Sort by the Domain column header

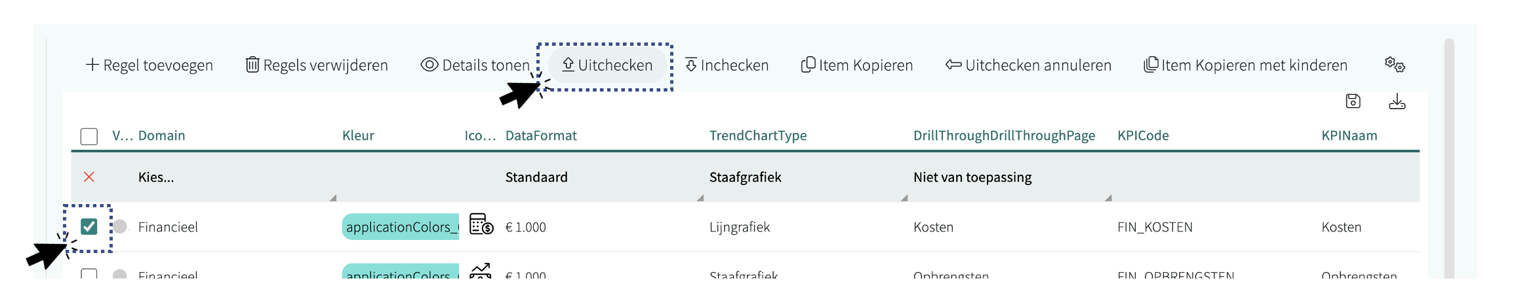pyautogui.click(x=161, y=135)
